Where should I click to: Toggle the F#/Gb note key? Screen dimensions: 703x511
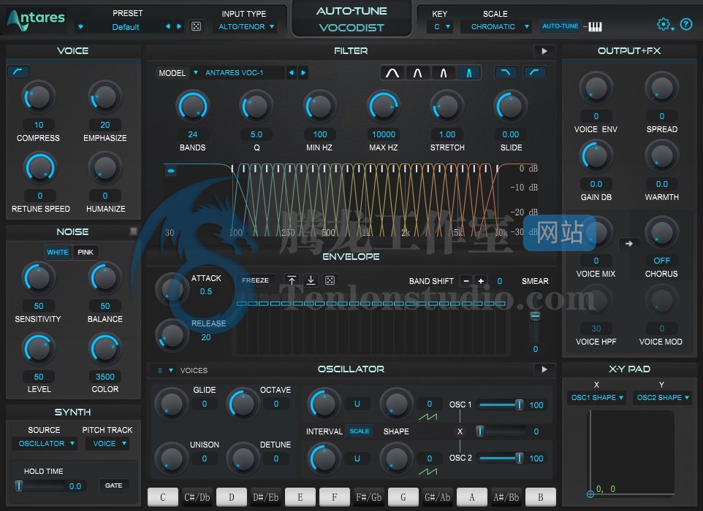pyautogui.click(x=368, y=497)
